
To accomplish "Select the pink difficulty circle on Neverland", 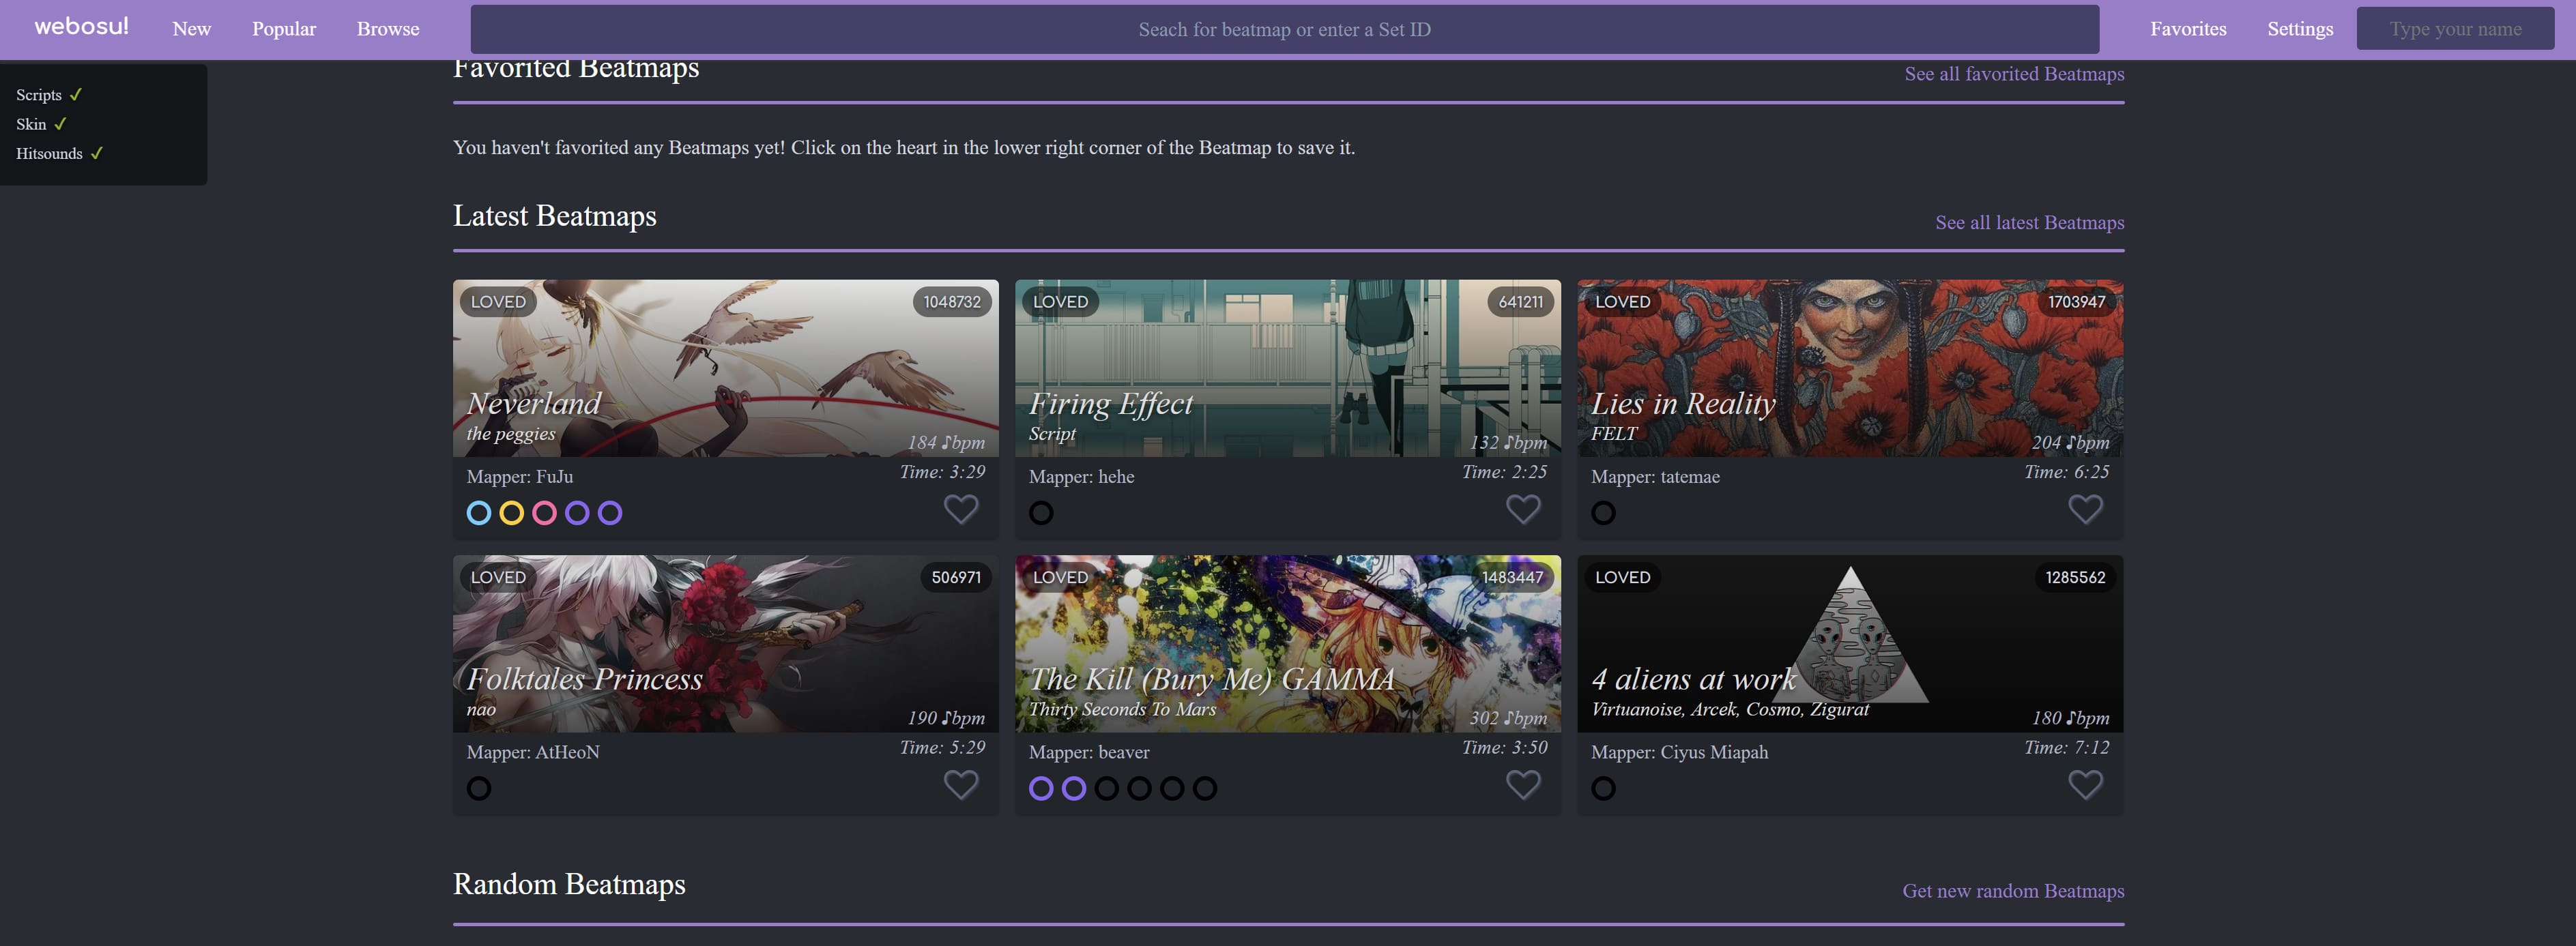I will pos(545,513).
